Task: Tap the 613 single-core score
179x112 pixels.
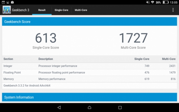Action: click(x=46, y=38)
